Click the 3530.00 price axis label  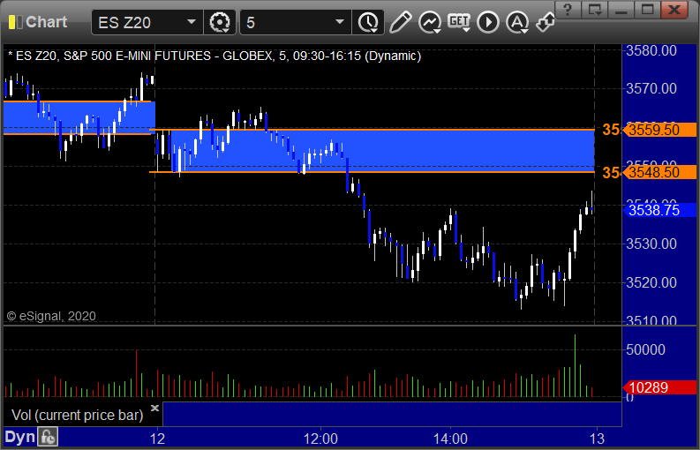click(651, 244)
